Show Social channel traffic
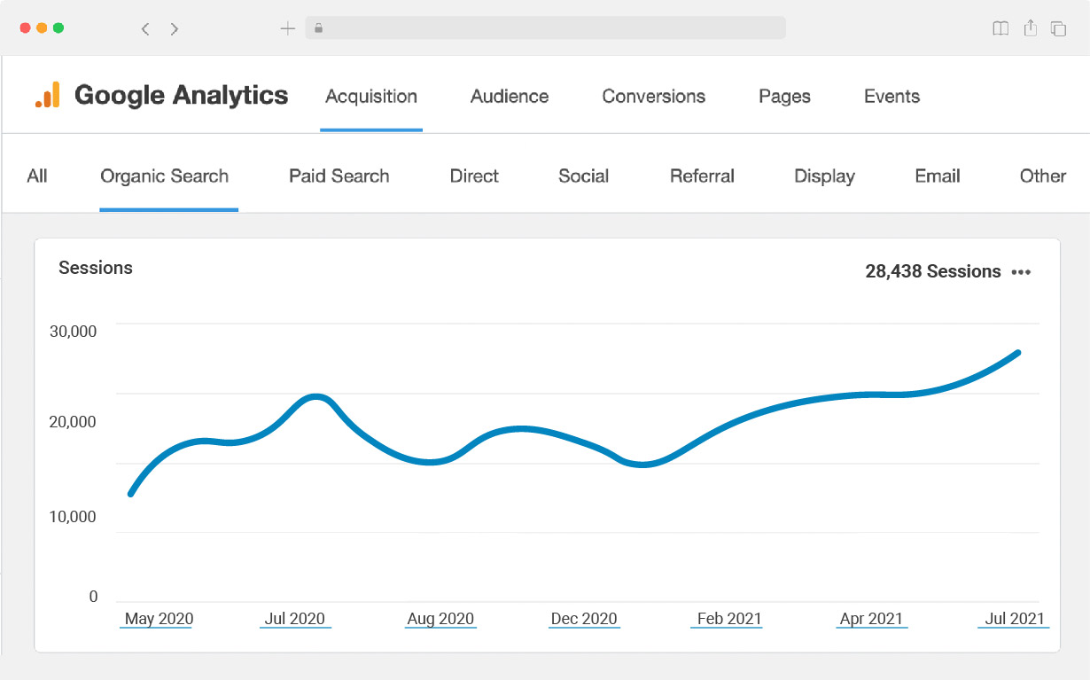Viewport: 1090px width, 680px height. (583, 176)
